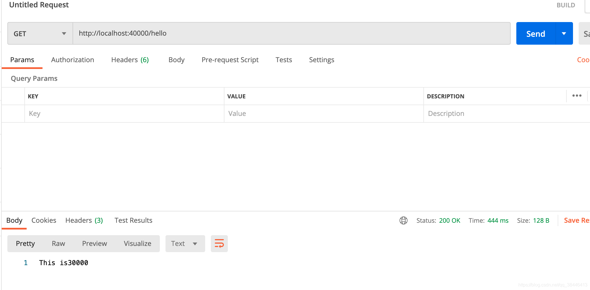Select the Preview view mode
Viewport: 590px width, 290px height.
tap(95, 244)
